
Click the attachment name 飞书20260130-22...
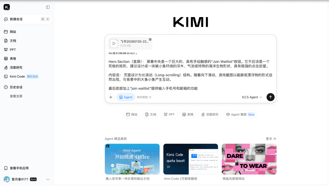(x=135, y=41)
